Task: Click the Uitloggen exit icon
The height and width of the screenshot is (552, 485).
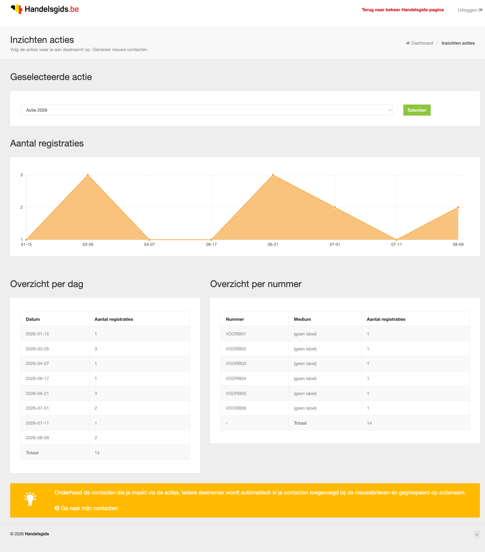Action: pyautogui.click(x=480, y=10)
